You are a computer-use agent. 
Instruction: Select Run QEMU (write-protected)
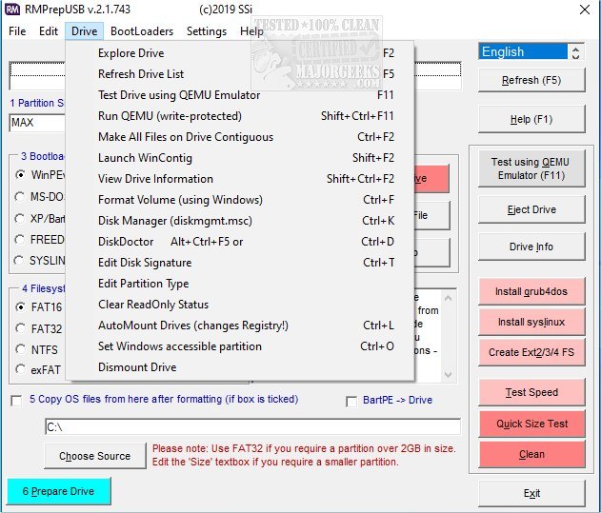(240, 116)
